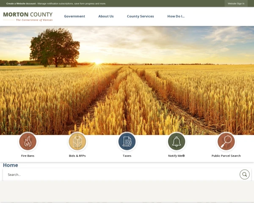This screenshot has width=254, height=203.
Task: Click the Fire Bans text label
Action: click(28, 156)
